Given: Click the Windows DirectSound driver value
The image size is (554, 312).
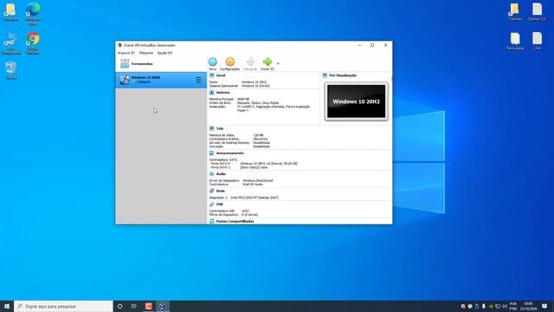Looking at the screenshot, I should [258, 180].
